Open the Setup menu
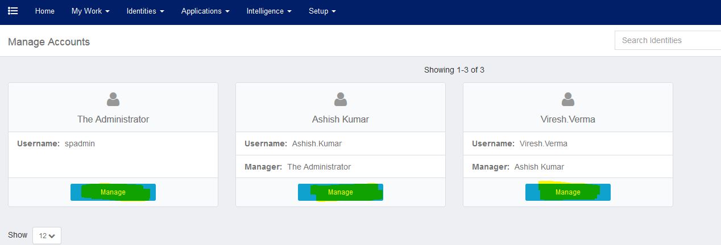Viewport: 721px width, 245px height. [x=322, y=11]
